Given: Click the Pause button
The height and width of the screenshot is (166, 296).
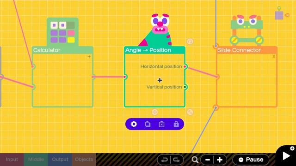Looking at the screenshot, I should click(x=251, y=160).
